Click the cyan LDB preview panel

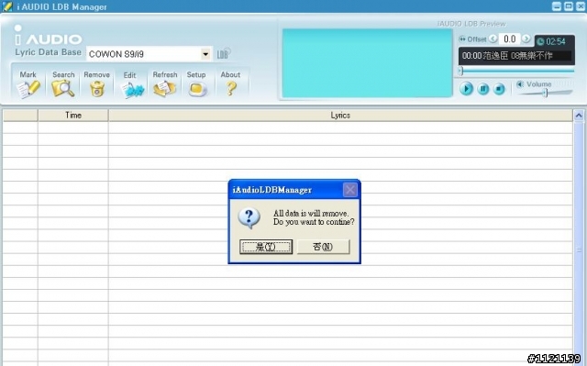click(367, 63)
